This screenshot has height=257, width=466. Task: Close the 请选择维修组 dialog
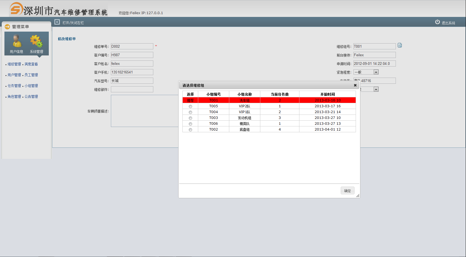coord(355,85)
